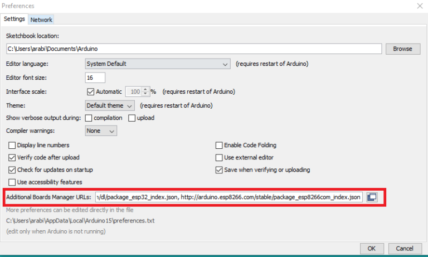The width and height of the screenshot is (428, 257).
Task: Select the Settings tab
Action: pos(14,19)
